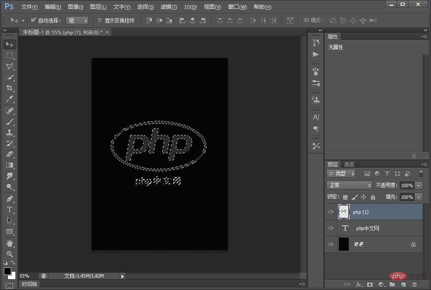Select the Clone Stamp tool
The width and height of the screenshot is (431, 290).
pyautogui.click(x=10, y=132)
